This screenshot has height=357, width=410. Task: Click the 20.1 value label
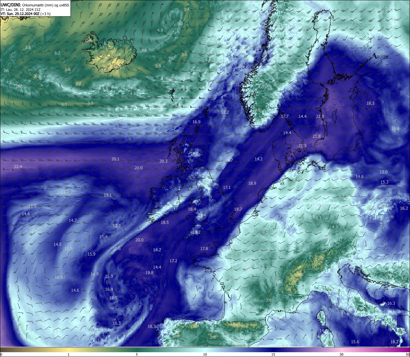[115, 159]
